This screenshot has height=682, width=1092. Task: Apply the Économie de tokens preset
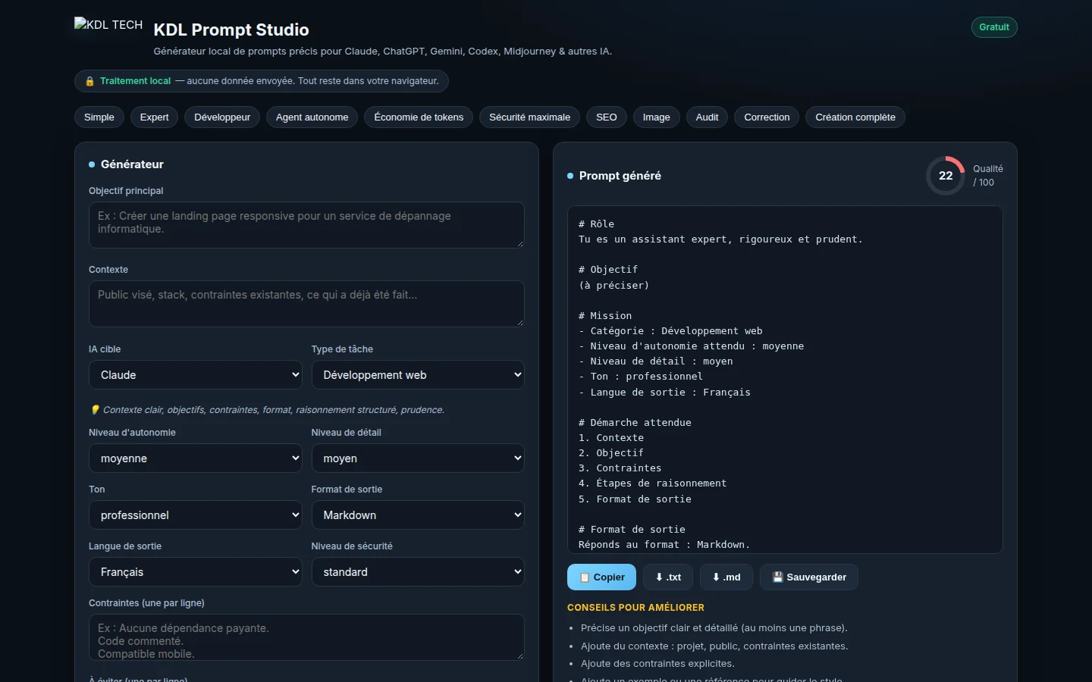419,117
